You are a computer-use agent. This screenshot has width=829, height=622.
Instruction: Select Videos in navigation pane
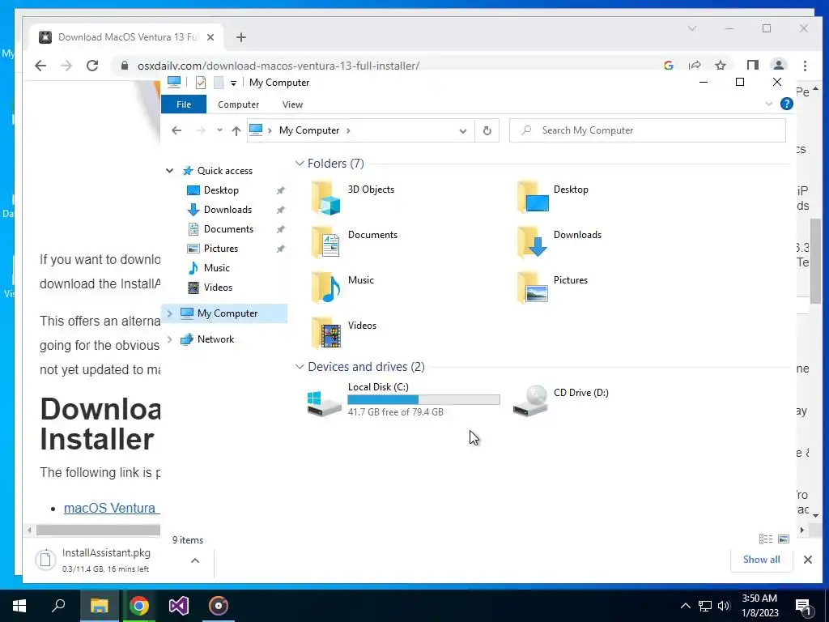point(218,288)
